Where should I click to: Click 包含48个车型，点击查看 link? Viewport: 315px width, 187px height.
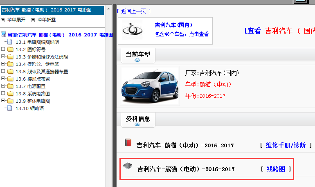click(x=182, y=34)
